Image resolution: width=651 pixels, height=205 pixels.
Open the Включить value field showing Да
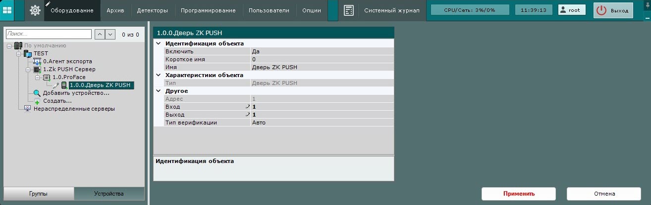click(x=322, y=51)
